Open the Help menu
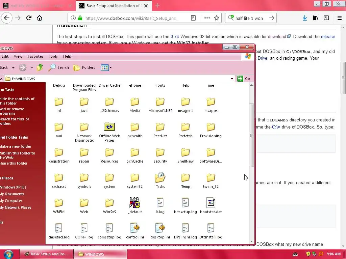Image resolution: width=346 pixels, height=259 pixels. tap(67, 56)
